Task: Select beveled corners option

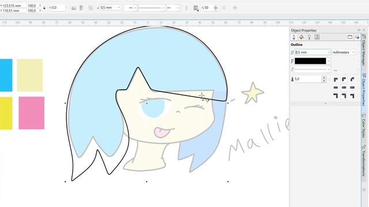Action: (x=352, y=79)
